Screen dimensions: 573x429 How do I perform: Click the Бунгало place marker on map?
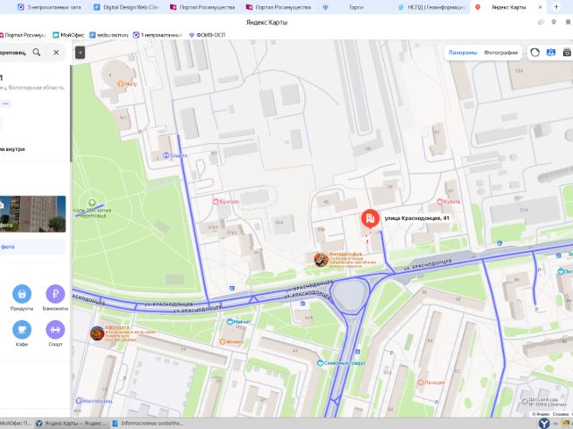tap(216, 201)
